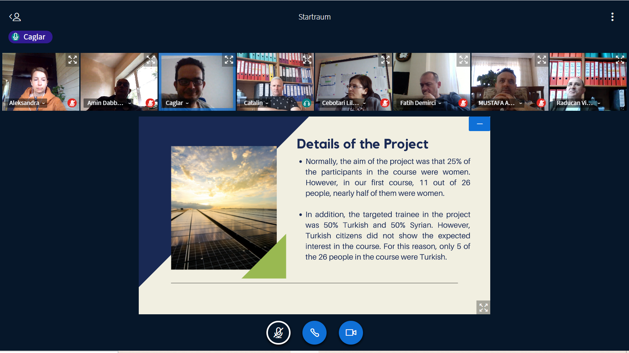The height and width of the screenshot is (353, 629).
Task: Select Aleksandra's video thumbnail
Action: (x=41, y=82)
